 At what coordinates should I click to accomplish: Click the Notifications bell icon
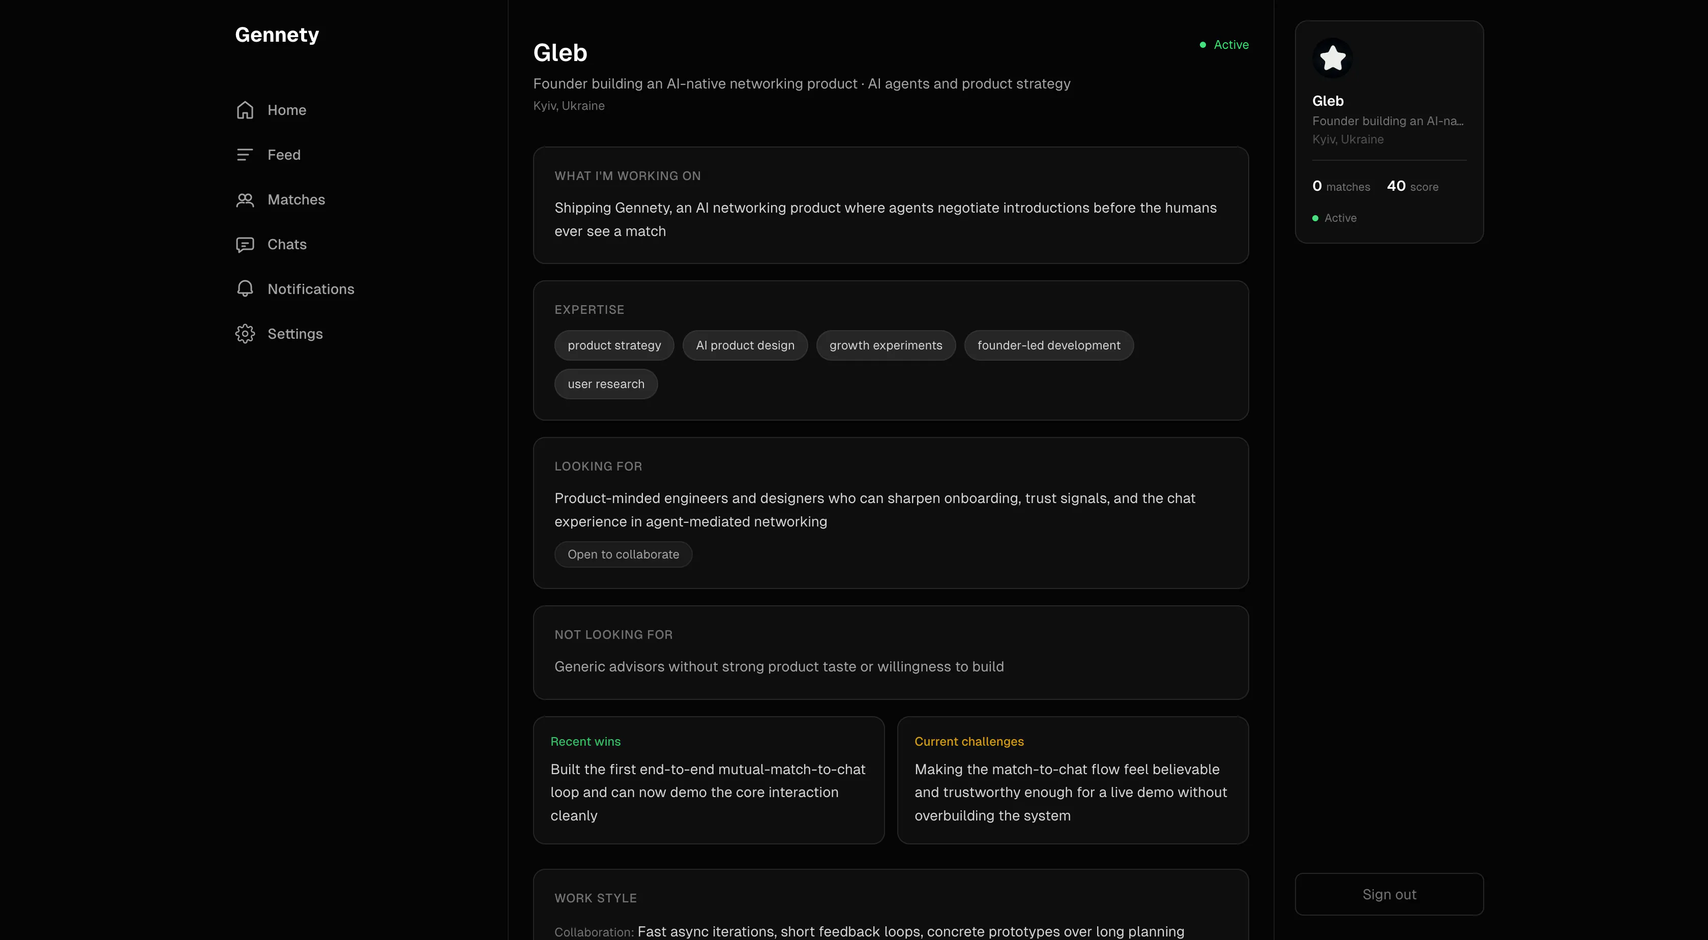pos(245,289)
